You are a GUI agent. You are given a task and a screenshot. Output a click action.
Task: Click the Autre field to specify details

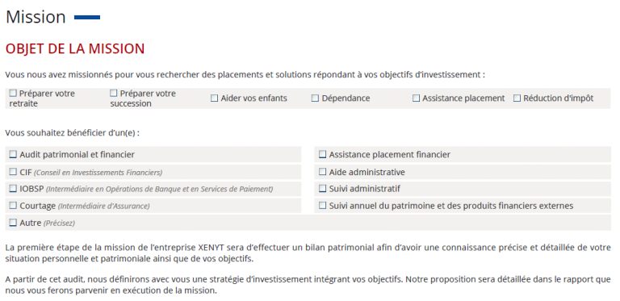[x=308, y=223]
